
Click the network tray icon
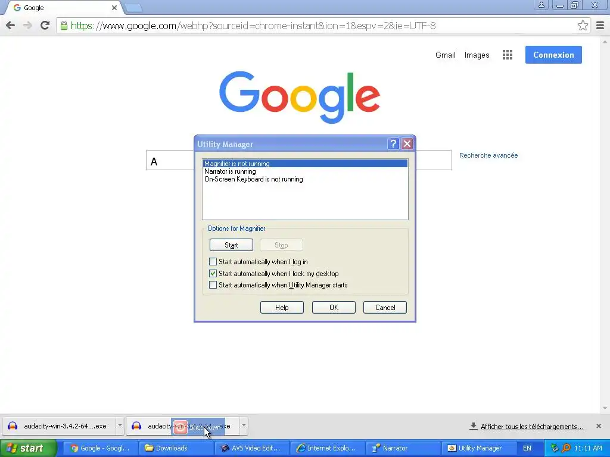pos(555,448)
